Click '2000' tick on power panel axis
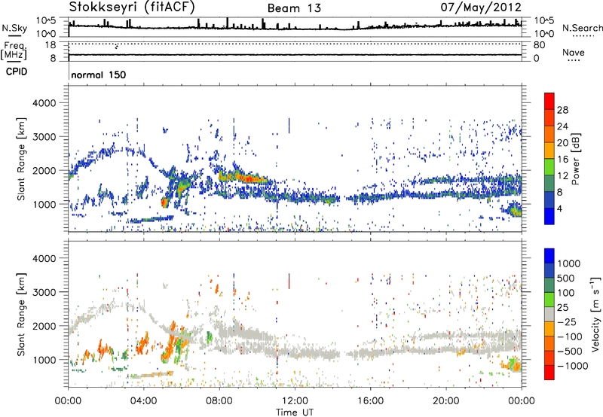This screenshot has width=603, height=417. pyautogui.click(x=44, y=170)
